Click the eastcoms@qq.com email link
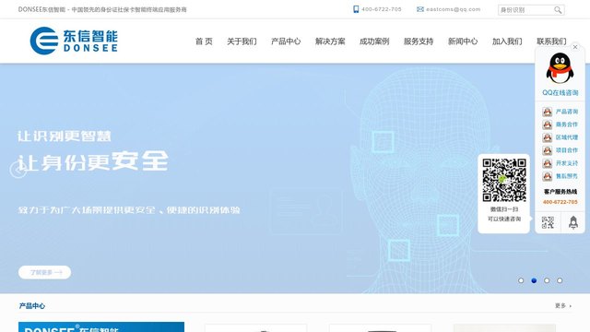The height and width of the screenshot is (332, 590). [x=453, y=9]
